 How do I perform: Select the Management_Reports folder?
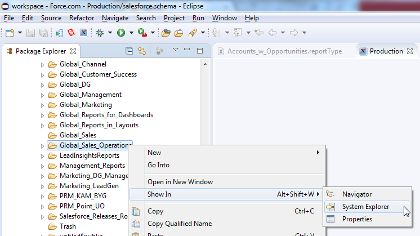[x=92, y=166]
